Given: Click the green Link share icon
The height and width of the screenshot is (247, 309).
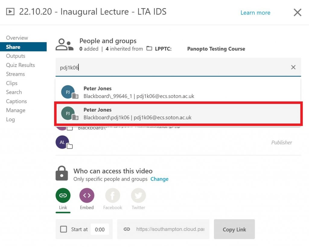Looking at the screenshot, I should [x=63, y=195].
